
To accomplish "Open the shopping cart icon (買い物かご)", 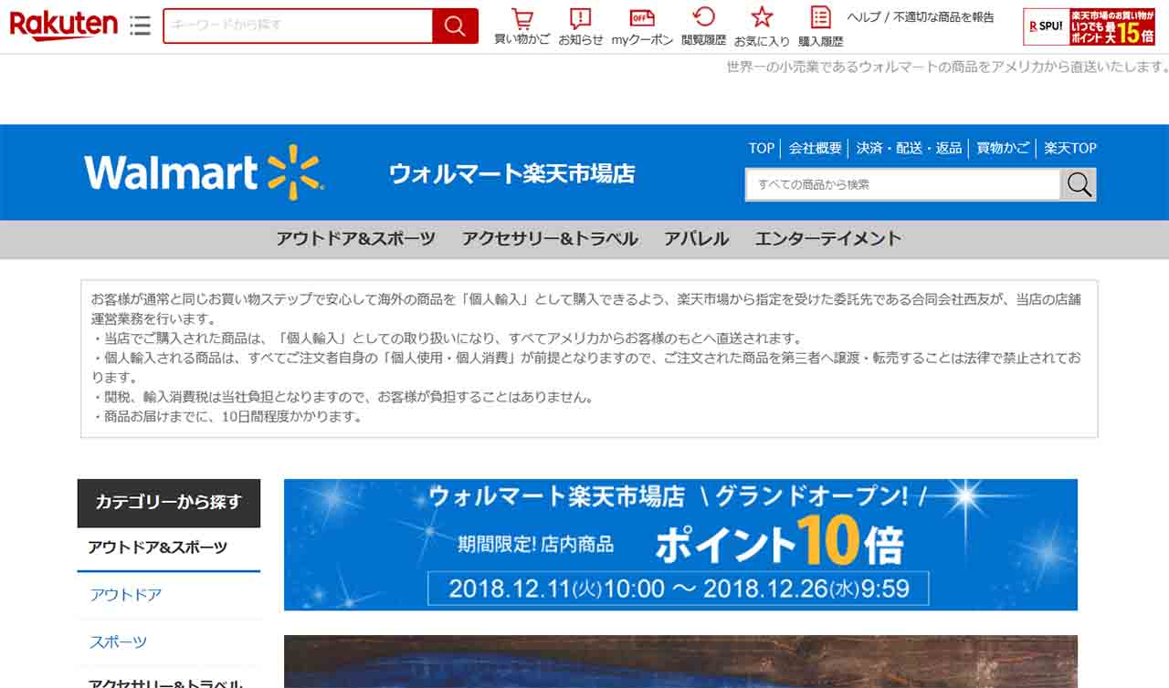I will [x=521, y=19].
